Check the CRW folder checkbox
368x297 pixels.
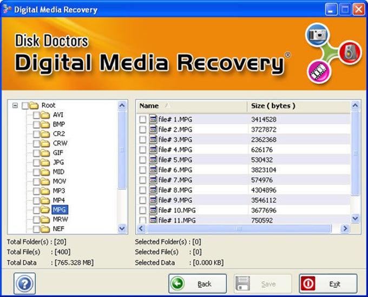(x=36, y=144)
